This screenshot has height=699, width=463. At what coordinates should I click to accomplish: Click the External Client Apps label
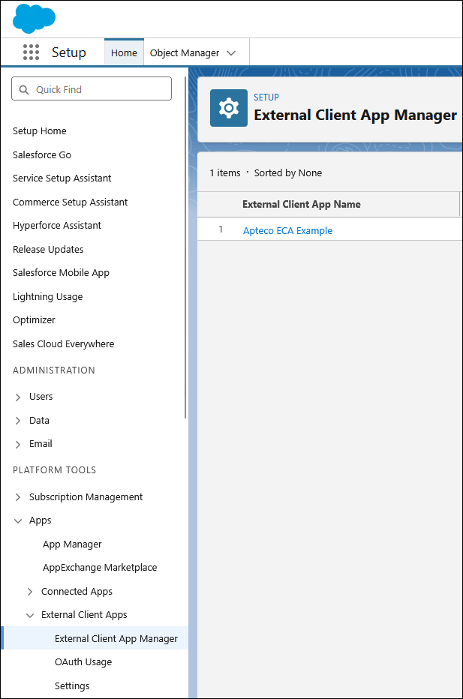point(84,615)
